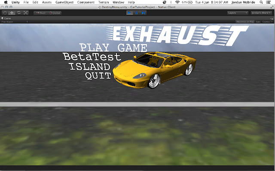The image size is (275, 171).
Task: Click the EXHAUST title logo
Action: [177, 35]
